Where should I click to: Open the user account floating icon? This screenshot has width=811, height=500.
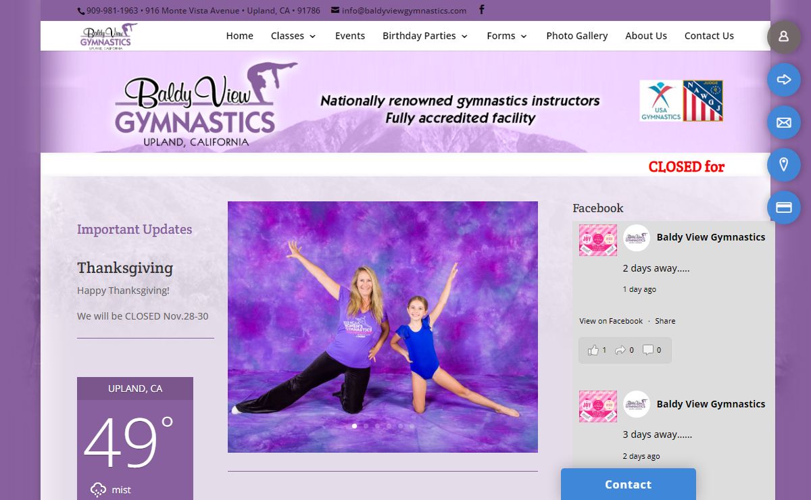pos(784,36)
